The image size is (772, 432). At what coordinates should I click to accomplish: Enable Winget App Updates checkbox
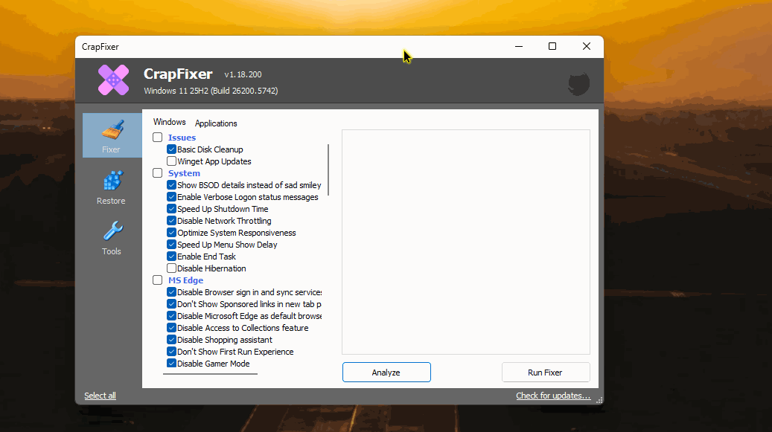pos(171,161)
